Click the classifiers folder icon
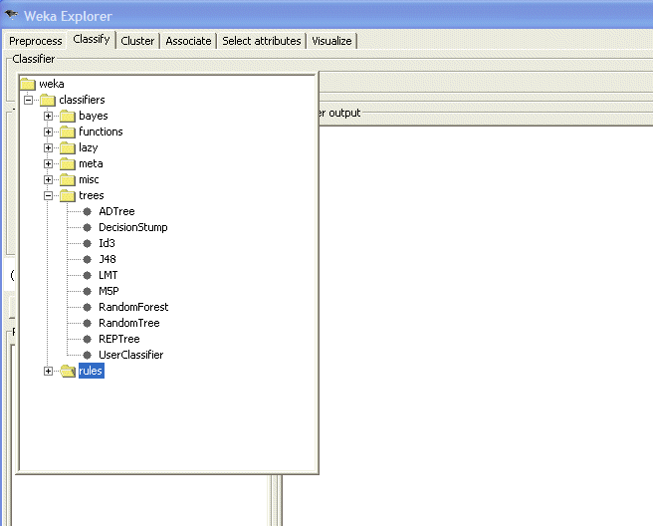Viewport: 653px width, 526px height. (47, 100)
